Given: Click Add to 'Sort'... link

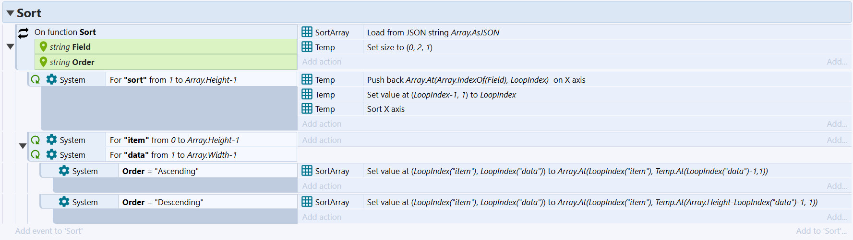Looking at the screenshot, I should point(821,231).
